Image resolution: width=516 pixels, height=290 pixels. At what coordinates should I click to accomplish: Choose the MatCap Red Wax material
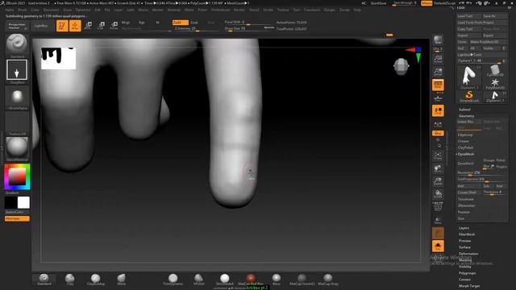(251, 280)
